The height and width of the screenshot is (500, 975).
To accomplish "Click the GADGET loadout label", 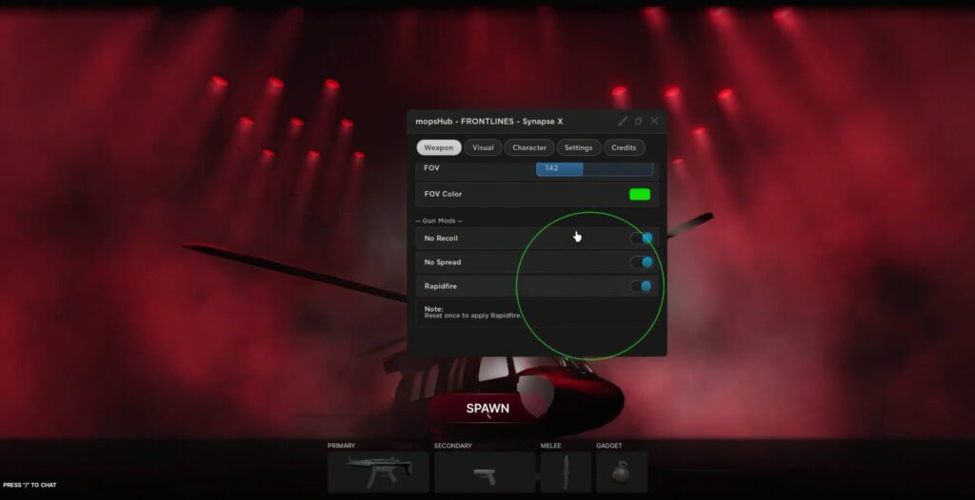I will click(608, 445).
